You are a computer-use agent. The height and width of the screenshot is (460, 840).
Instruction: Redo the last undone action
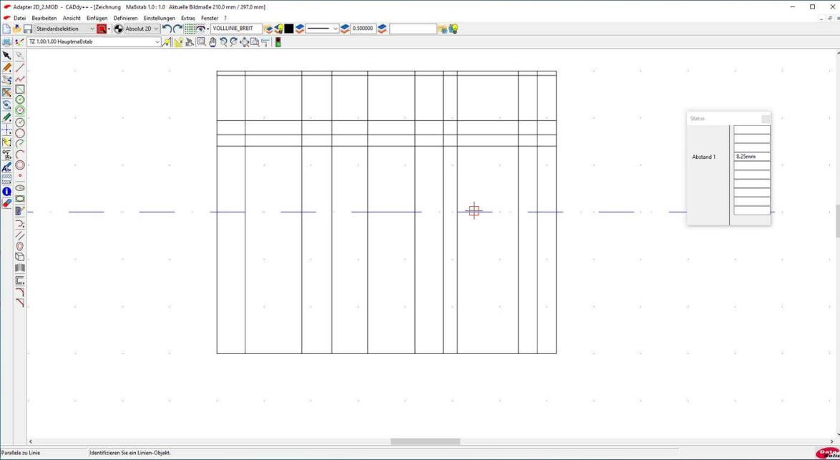(177, 29)
